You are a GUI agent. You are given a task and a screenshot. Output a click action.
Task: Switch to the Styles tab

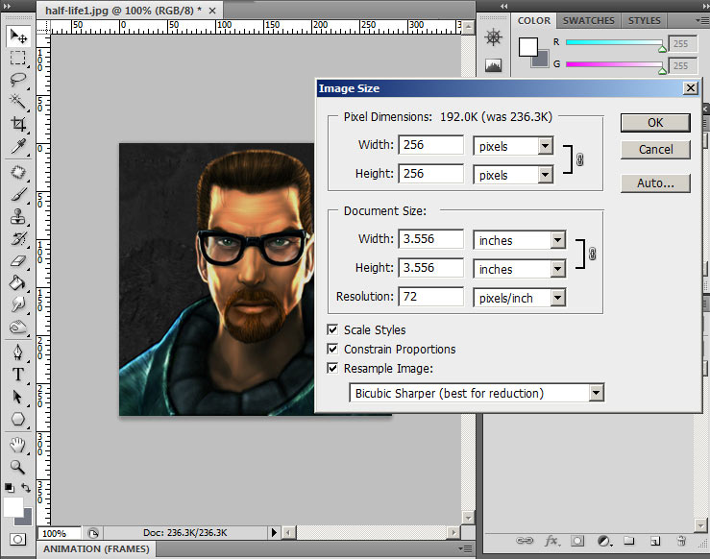point(645,20)
